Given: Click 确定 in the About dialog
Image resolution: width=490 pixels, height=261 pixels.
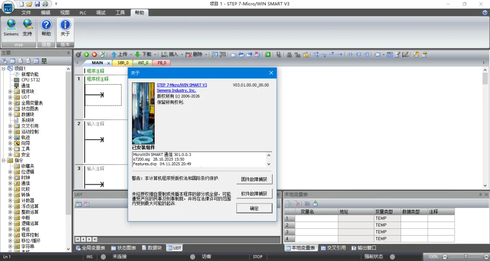Looking at the screenshot, I should coord(255,208).
